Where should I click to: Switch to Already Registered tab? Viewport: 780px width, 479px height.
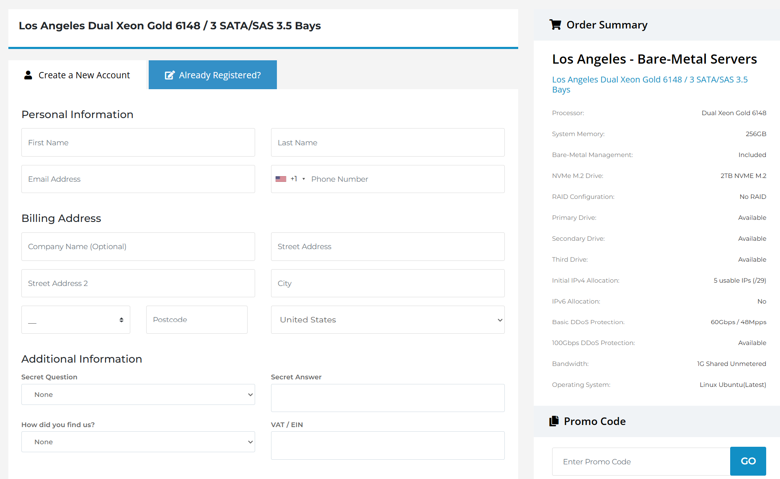[x=213, y=75]
